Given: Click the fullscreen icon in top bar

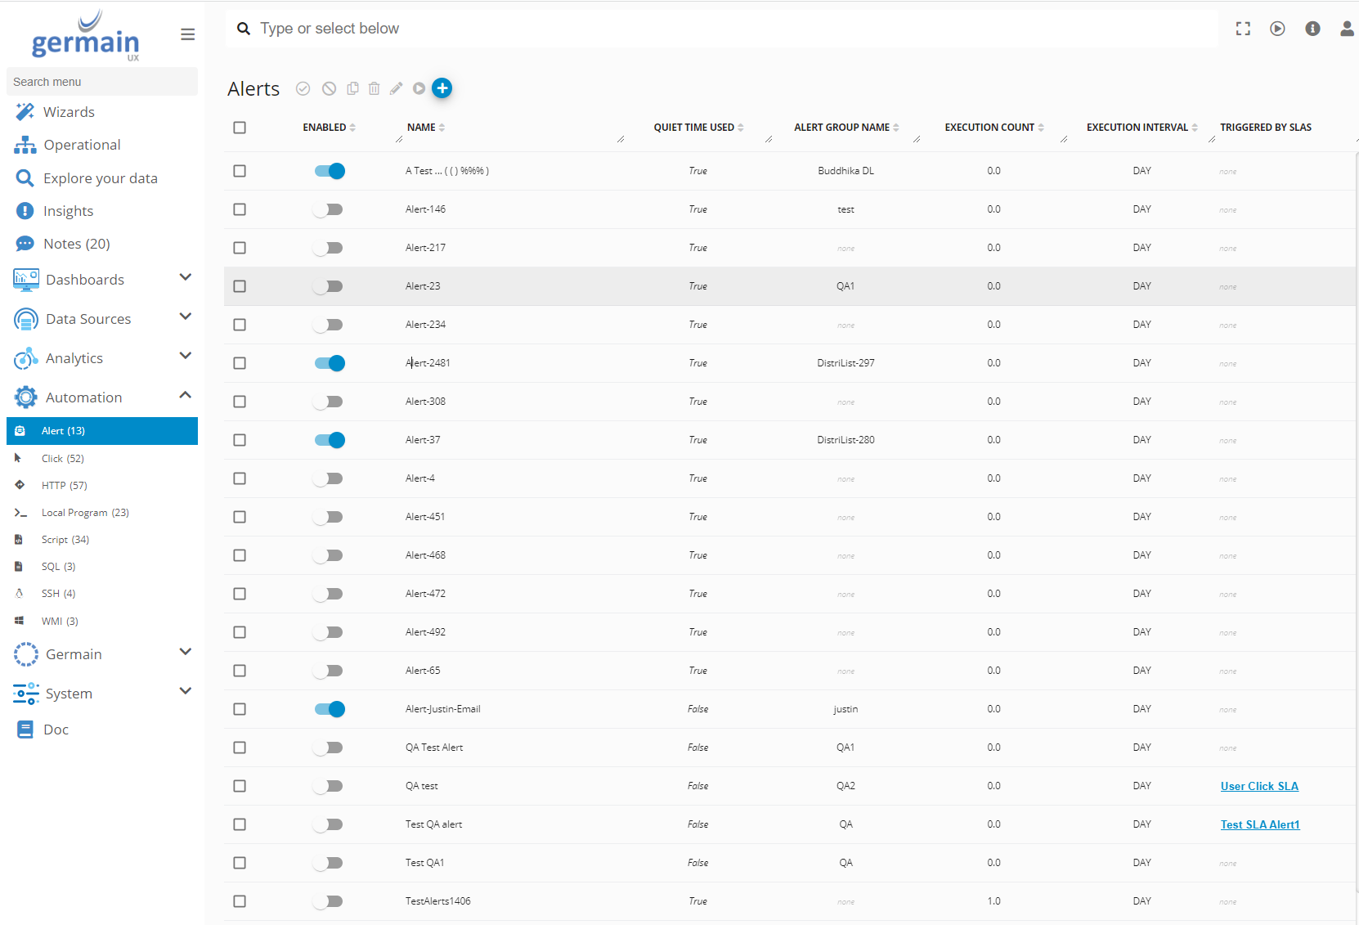Looking at the screenshot, I should pos(1243,29).
